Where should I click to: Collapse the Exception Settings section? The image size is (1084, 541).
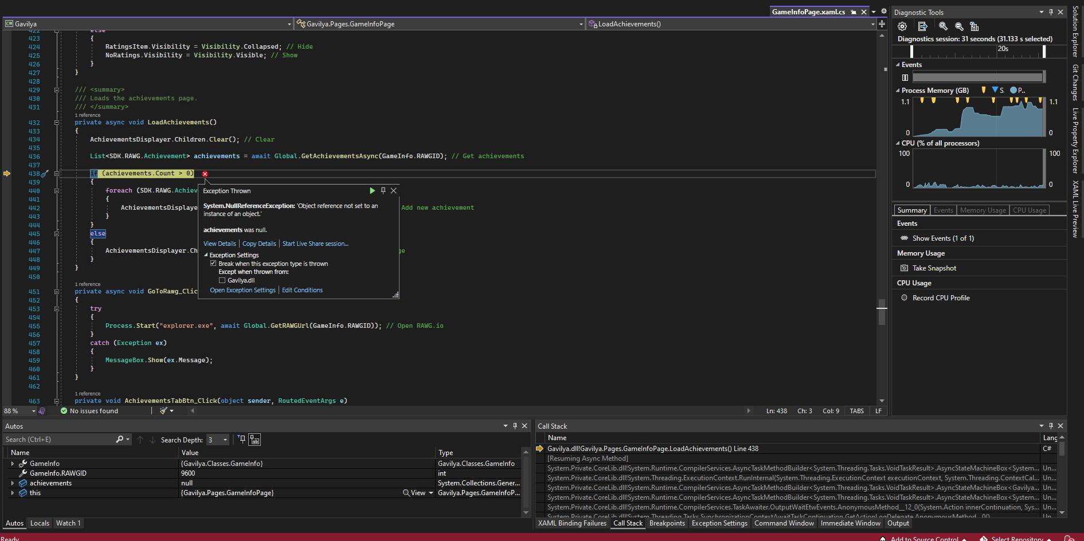(x=206, y=255)
